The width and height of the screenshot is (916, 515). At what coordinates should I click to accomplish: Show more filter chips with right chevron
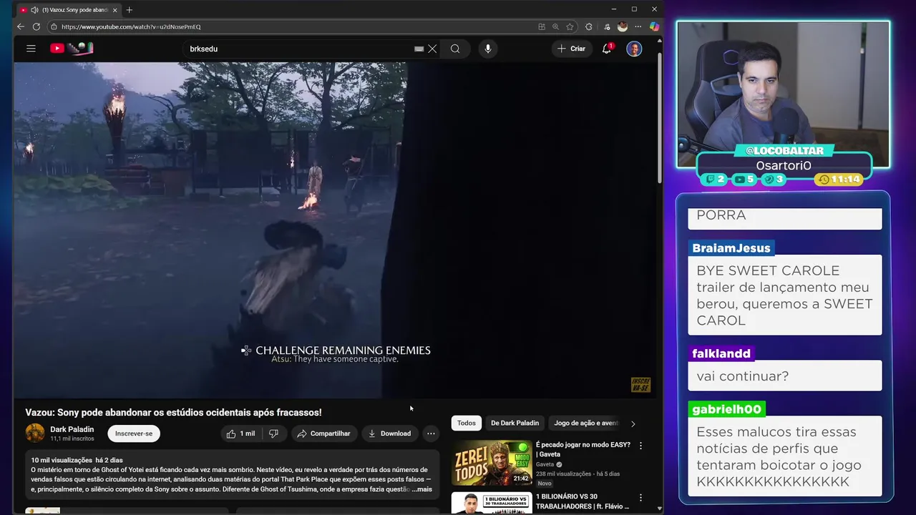click(633, 423)
